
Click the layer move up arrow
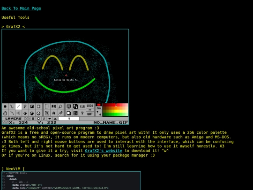pos(55,119)
